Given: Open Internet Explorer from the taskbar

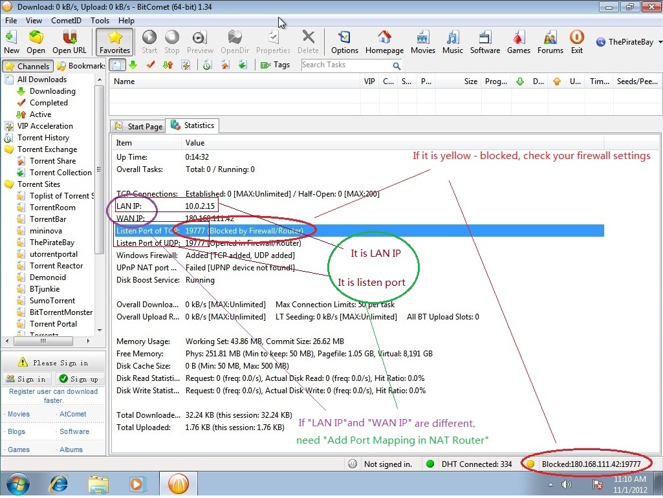Looking at the screenshot, I should 59,484.
